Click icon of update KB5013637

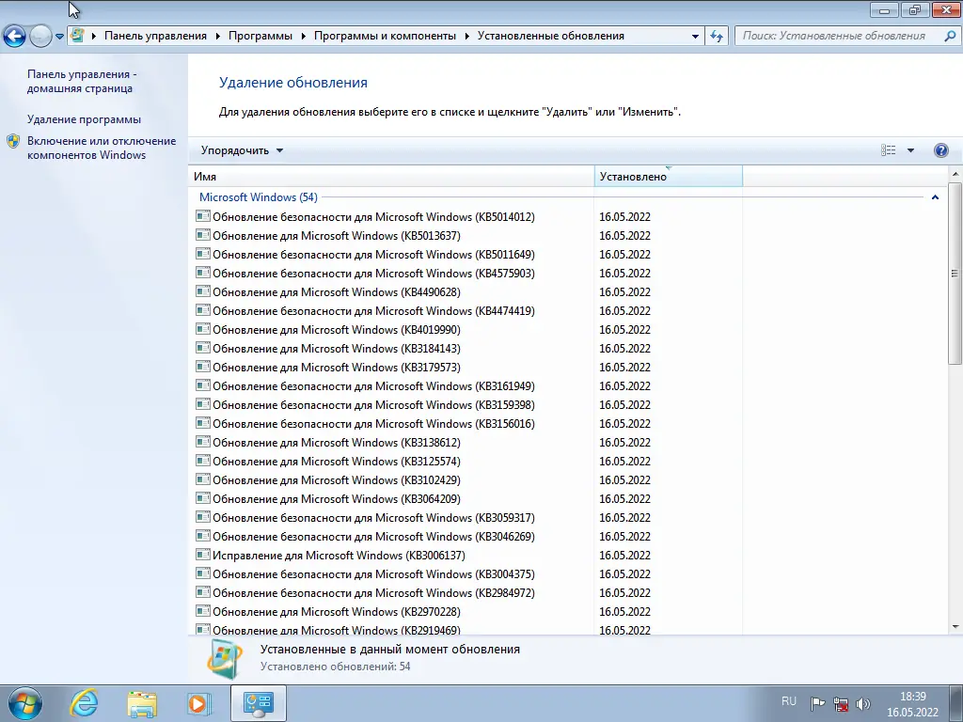pyautogui.click(x=203, y=234)
